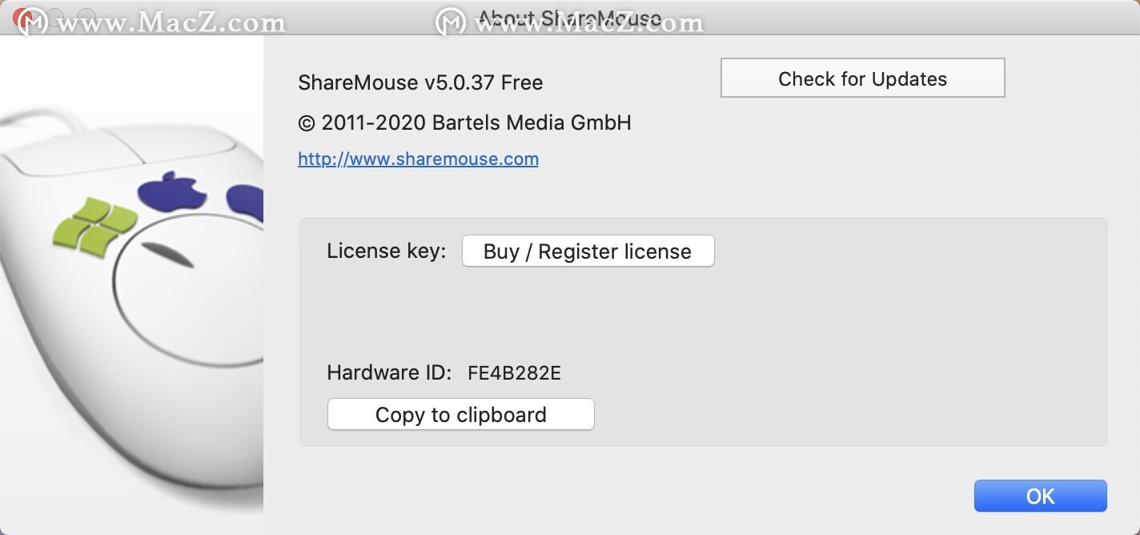The height and width of the screenshot is (535, 1140).
Task: Copy the hardware ID to clipboard
Action: coord(460,415)
